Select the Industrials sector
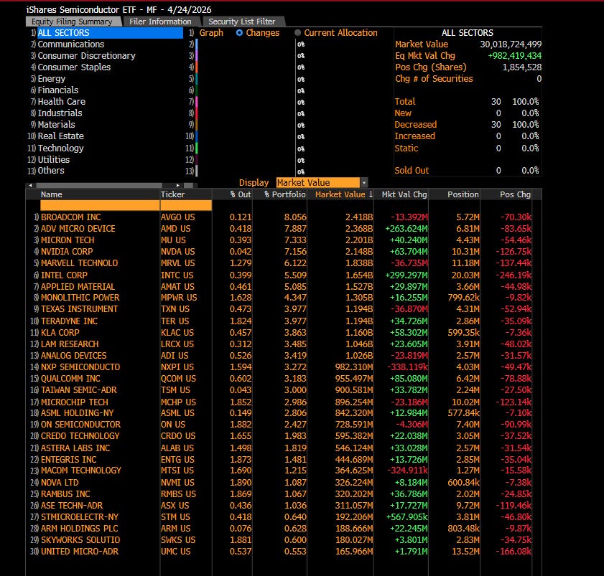Image resolution: width=604 pixels, height=576 pixels. pyautogui.click(x=60, y=113)
